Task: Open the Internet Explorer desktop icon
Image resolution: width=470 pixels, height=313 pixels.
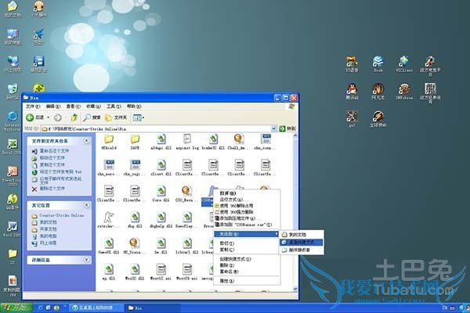Action: click(x=13, y=121)
